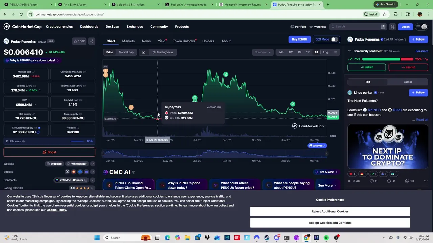Switch to the Markets tab

click(128, 41)
